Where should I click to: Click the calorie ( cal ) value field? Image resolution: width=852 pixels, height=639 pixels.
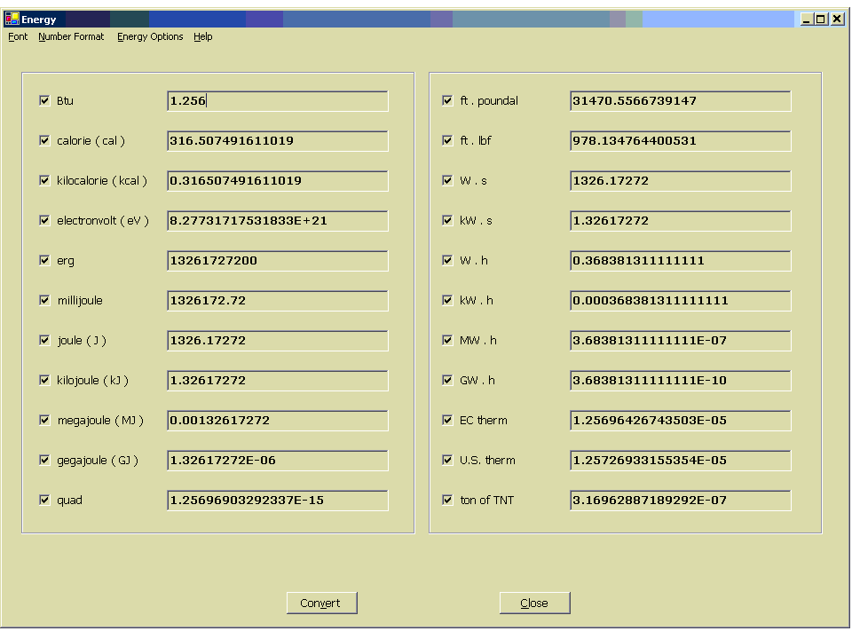[277, 141]
